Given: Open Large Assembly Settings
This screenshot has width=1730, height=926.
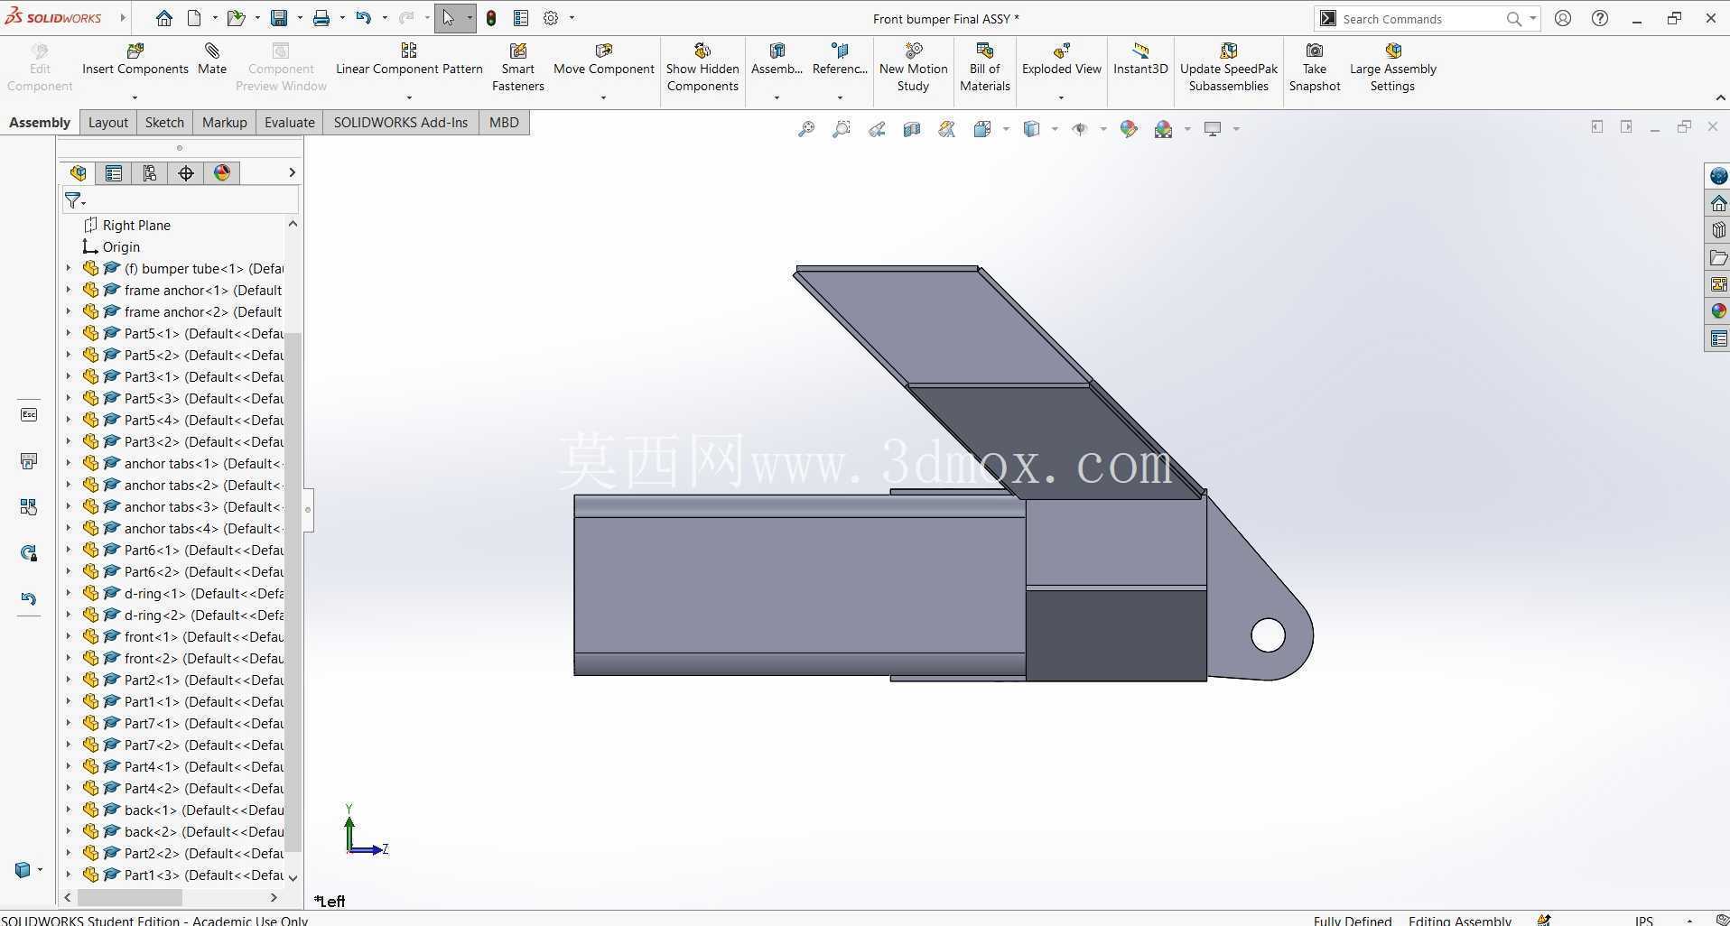Looking at the screenshot, I should (1392, 68).
